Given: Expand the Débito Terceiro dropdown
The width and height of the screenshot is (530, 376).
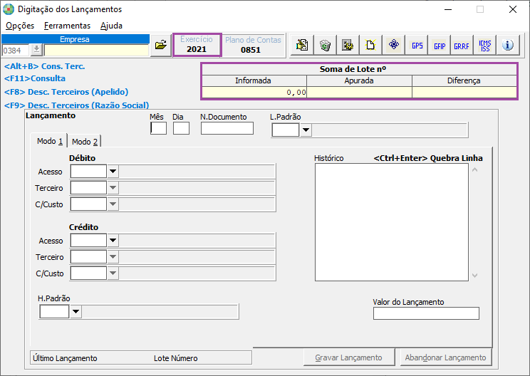Looking at the screenshot, I should pyautogui.click(x=113, y=187).
